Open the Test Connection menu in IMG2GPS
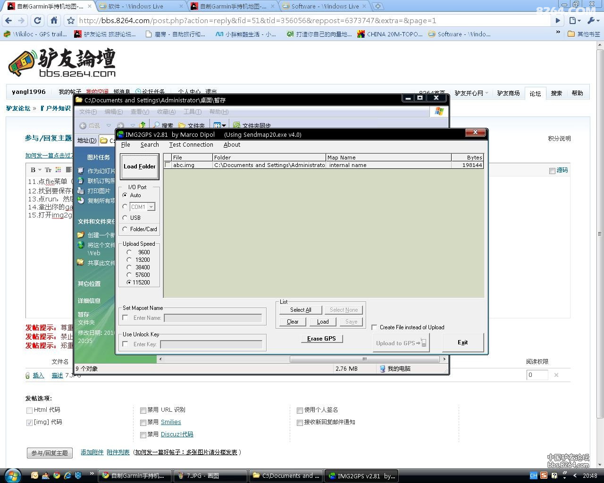The image size is (604, 483). point(191,145)
